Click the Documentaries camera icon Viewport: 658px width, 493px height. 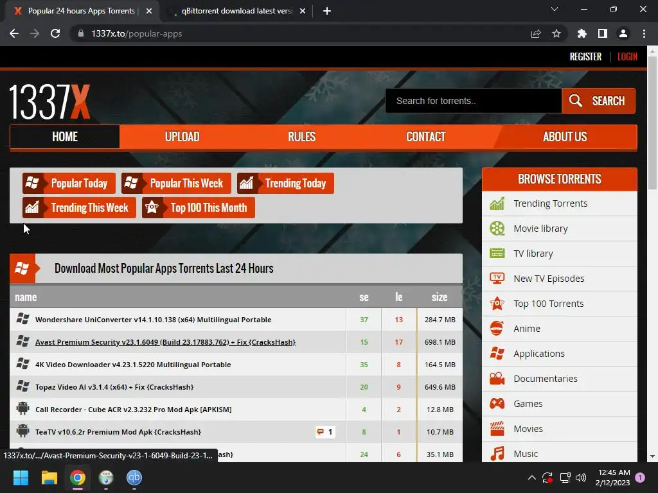point(497,379)
